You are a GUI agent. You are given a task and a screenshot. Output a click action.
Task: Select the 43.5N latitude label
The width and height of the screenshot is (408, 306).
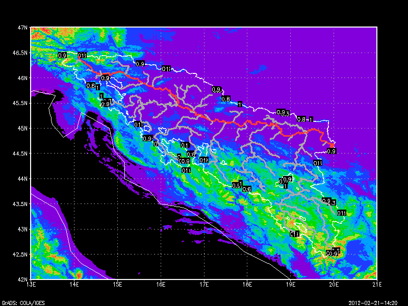(20, 204)
